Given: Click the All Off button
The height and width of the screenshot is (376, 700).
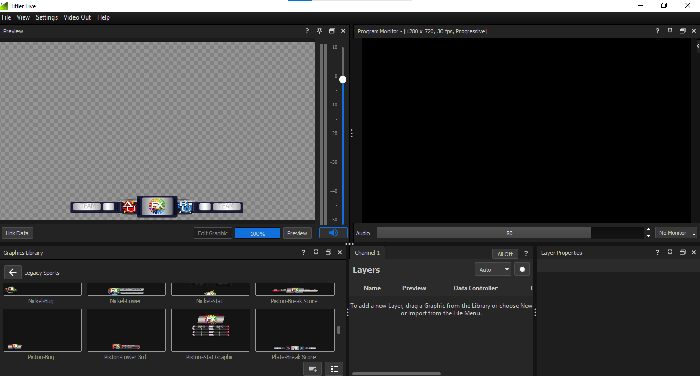Looking at the screenshot, I should [505, 254].
